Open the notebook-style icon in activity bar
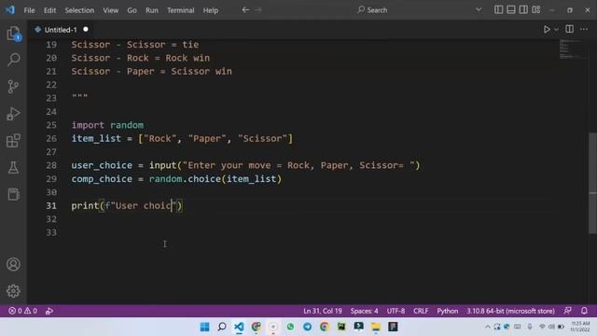This screenshot has width=597, height=336. point(13,194)
